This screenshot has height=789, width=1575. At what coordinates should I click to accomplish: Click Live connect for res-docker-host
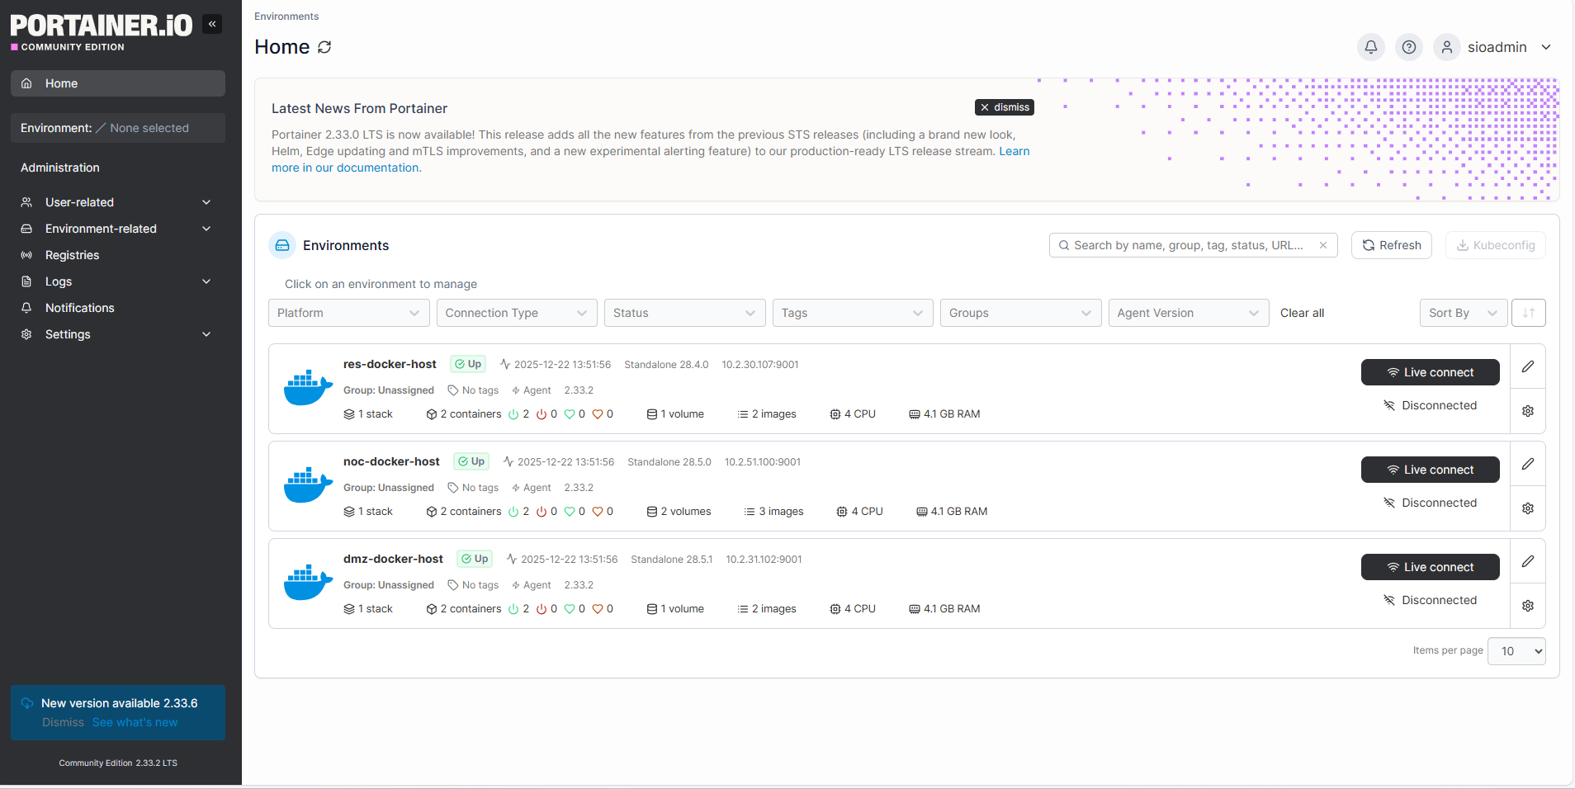[x=1430, y=372]
